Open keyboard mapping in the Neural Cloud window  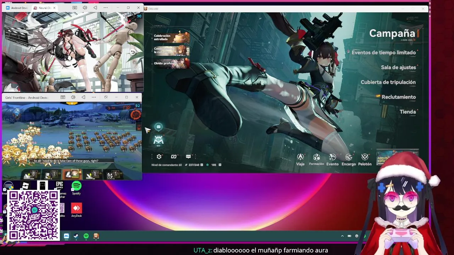tap(74, 8)
